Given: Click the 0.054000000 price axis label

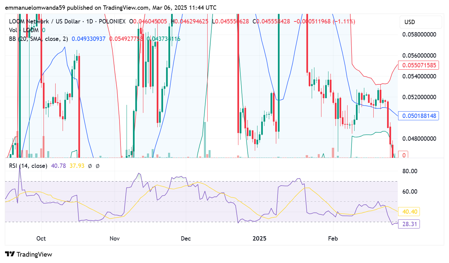Looking at the screenshot, I should pos(419,76).
